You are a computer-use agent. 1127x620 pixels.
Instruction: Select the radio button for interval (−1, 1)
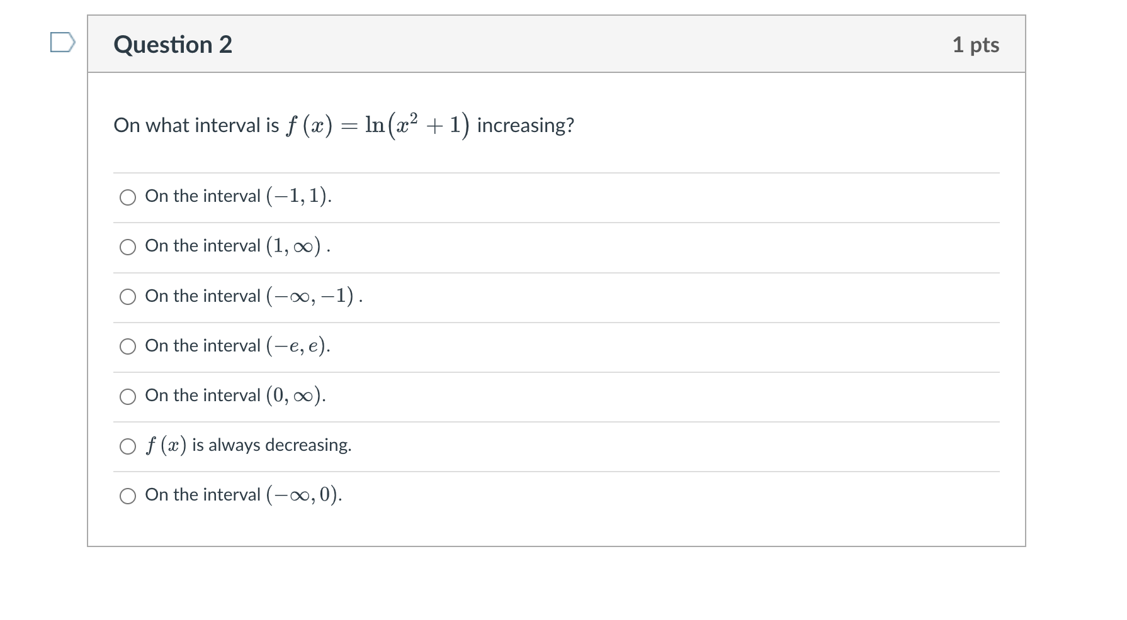pyautogui.click(x=128, y=197)
